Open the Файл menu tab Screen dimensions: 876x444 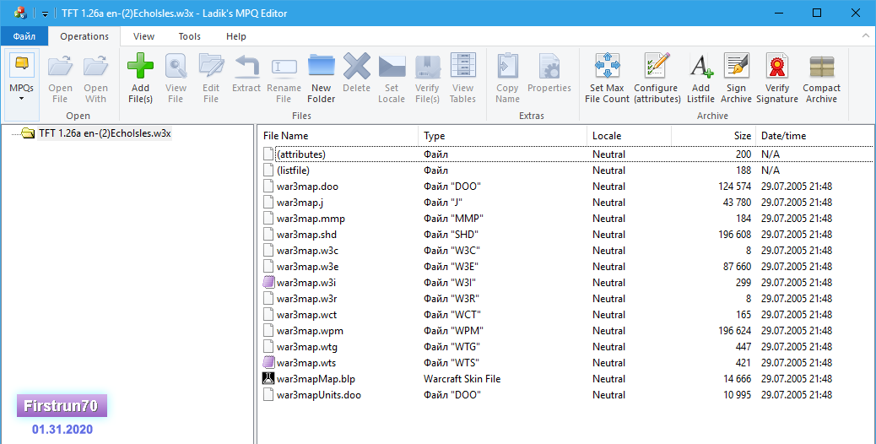pyautogui.click(x=24, y=36)
